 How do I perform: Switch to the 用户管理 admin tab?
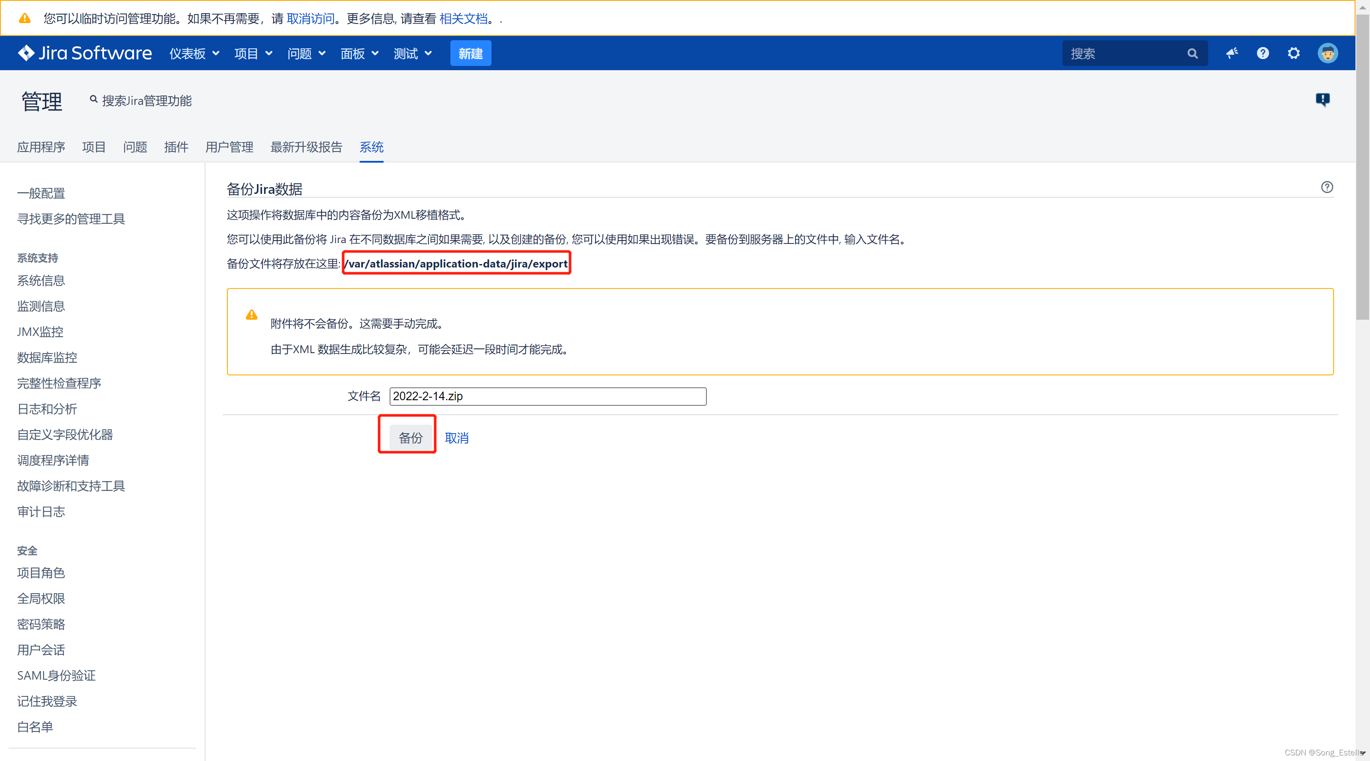229,147
